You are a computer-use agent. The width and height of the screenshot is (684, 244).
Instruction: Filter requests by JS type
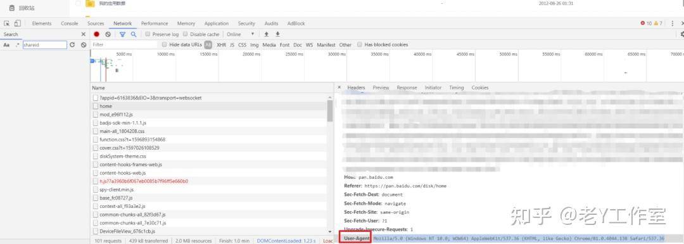click(x=232, y=44)
